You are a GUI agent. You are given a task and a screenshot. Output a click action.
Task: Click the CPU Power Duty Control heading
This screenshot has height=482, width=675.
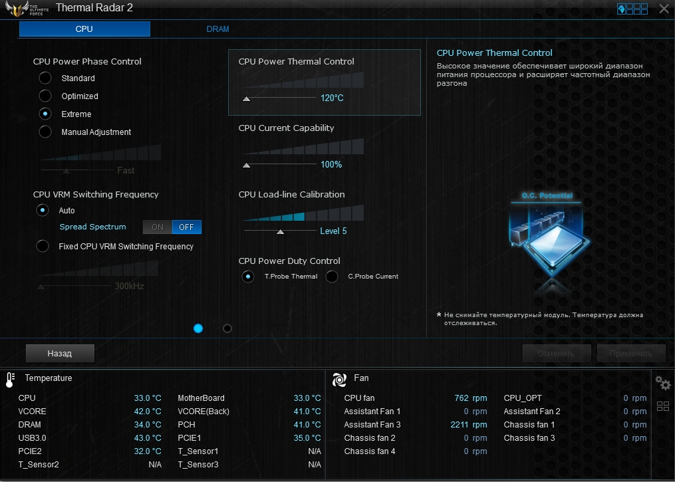pyautogui.click(x=289, y=261)
